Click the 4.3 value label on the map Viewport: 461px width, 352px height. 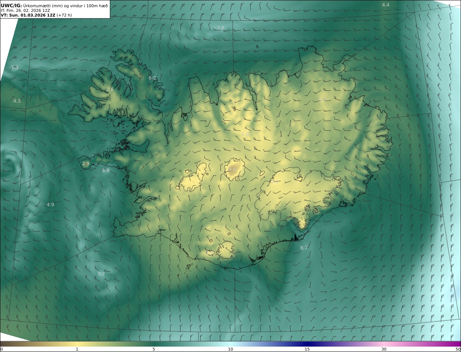point(17,101)
